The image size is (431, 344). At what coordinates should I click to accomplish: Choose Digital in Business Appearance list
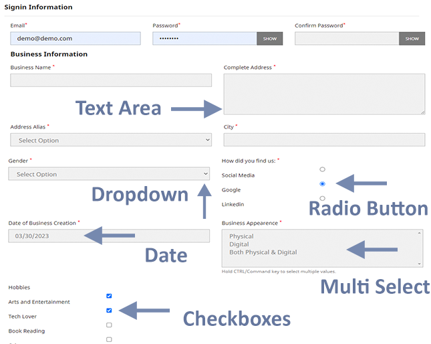(239, 244)
